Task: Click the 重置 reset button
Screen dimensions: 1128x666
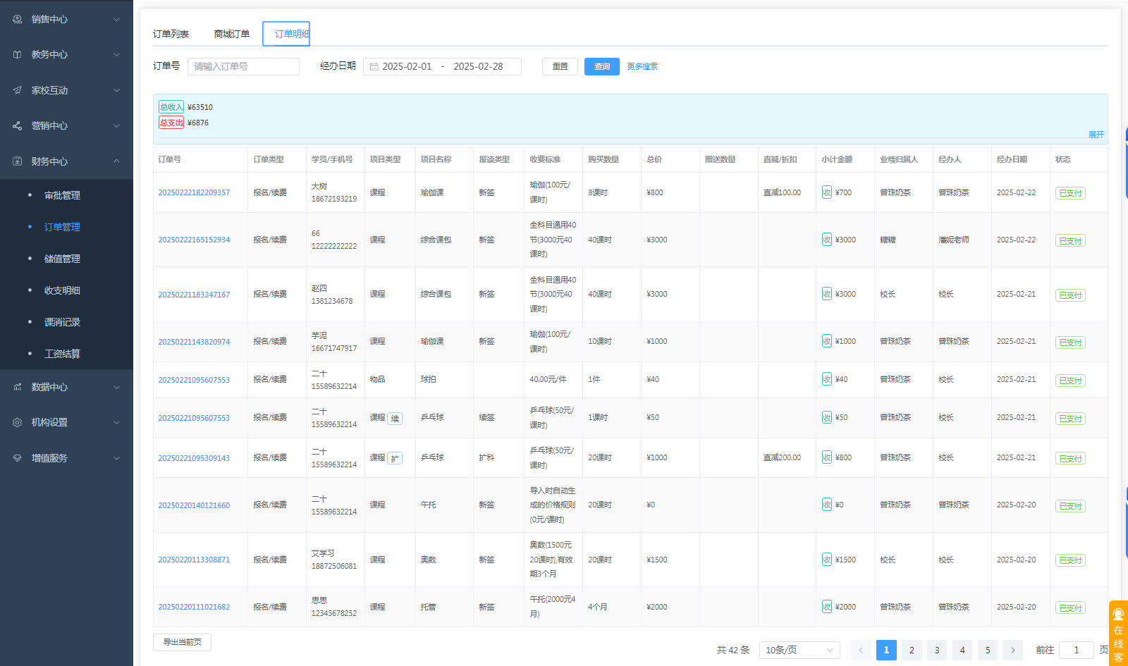Action: 560,66
